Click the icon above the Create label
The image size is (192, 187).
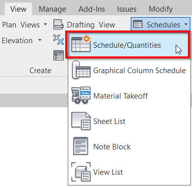pos(59,55)
